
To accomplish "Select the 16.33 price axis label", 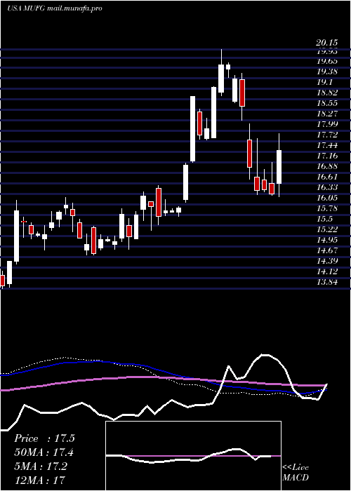I will coord(327,187).
